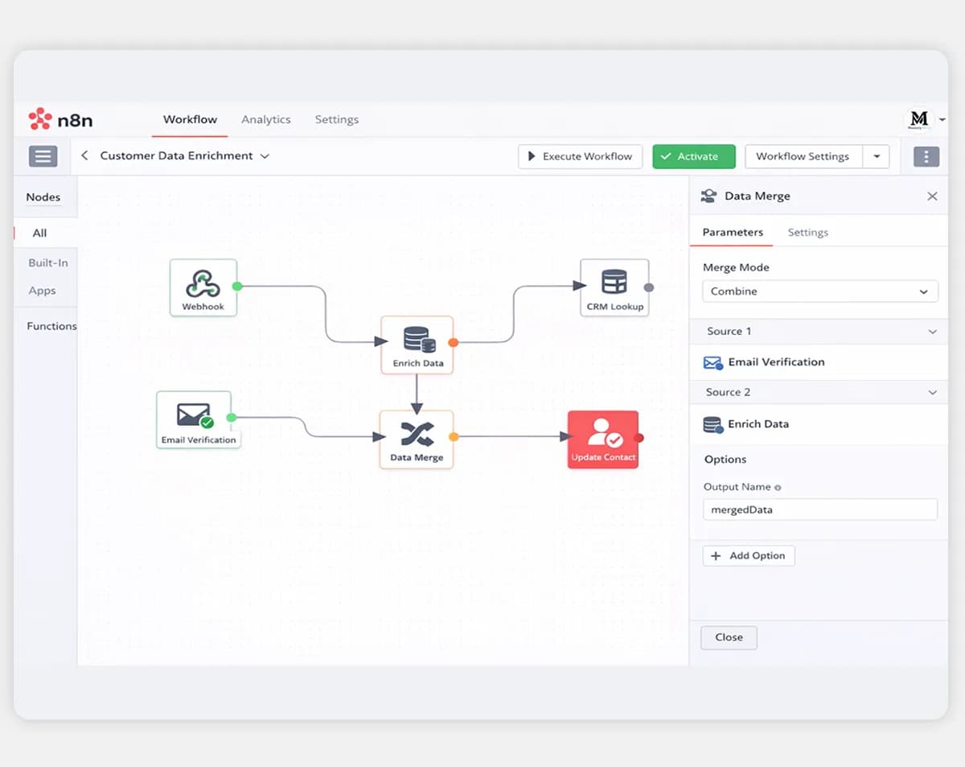Select the Data Merge shuffle node
This screenshot has width=965, height=767.
tap(417, 439)
